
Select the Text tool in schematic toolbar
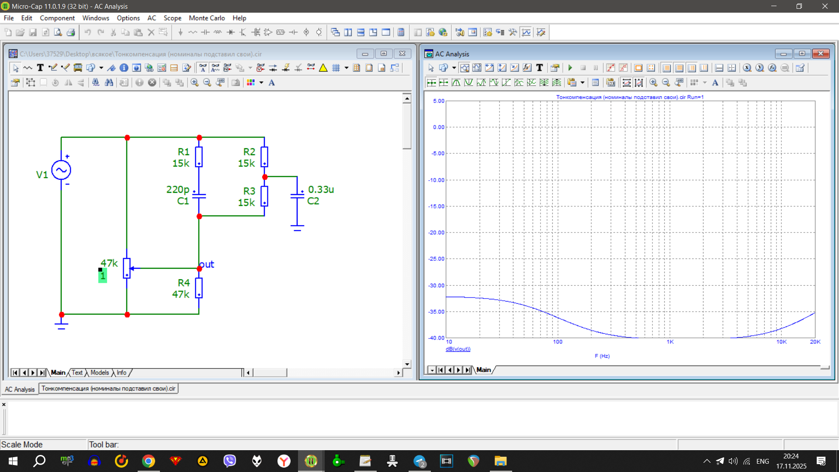tap(40, 68)
